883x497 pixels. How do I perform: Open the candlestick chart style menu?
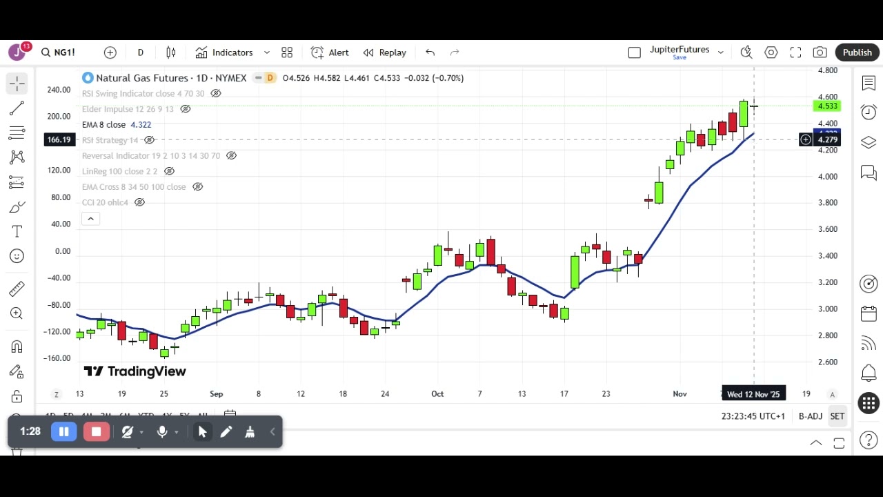tap(171, 52)
